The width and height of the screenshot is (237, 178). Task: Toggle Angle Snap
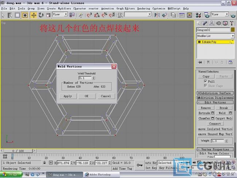[x=97, y=15]
